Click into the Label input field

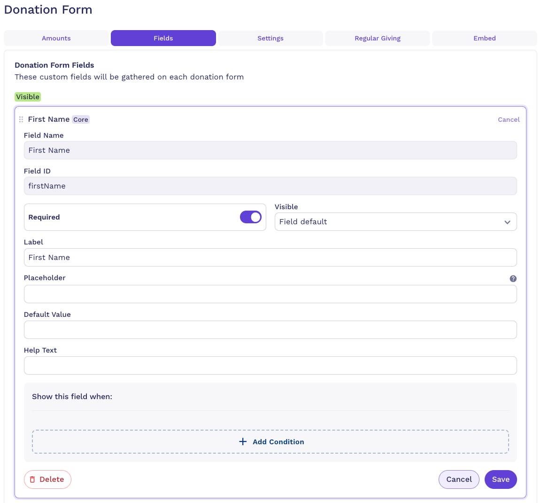click(270, 258)
